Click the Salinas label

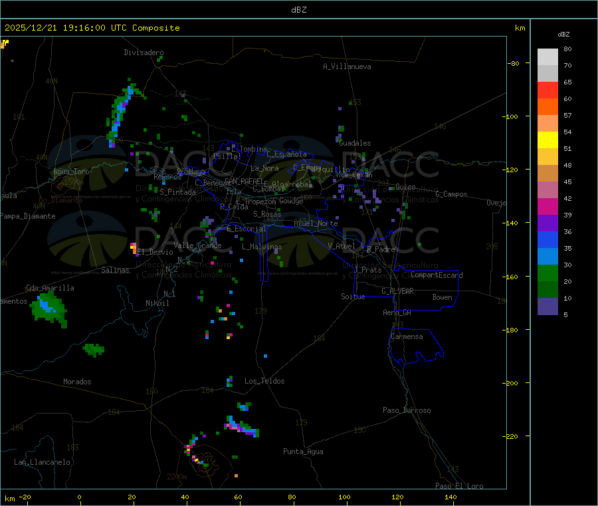tap(115, 270)
